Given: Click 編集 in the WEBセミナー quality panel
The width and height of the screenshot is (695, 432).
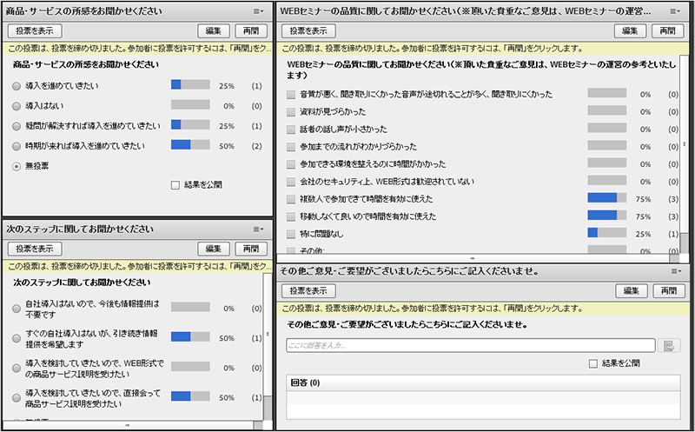Looking at the screenshot, I should 629,30.
